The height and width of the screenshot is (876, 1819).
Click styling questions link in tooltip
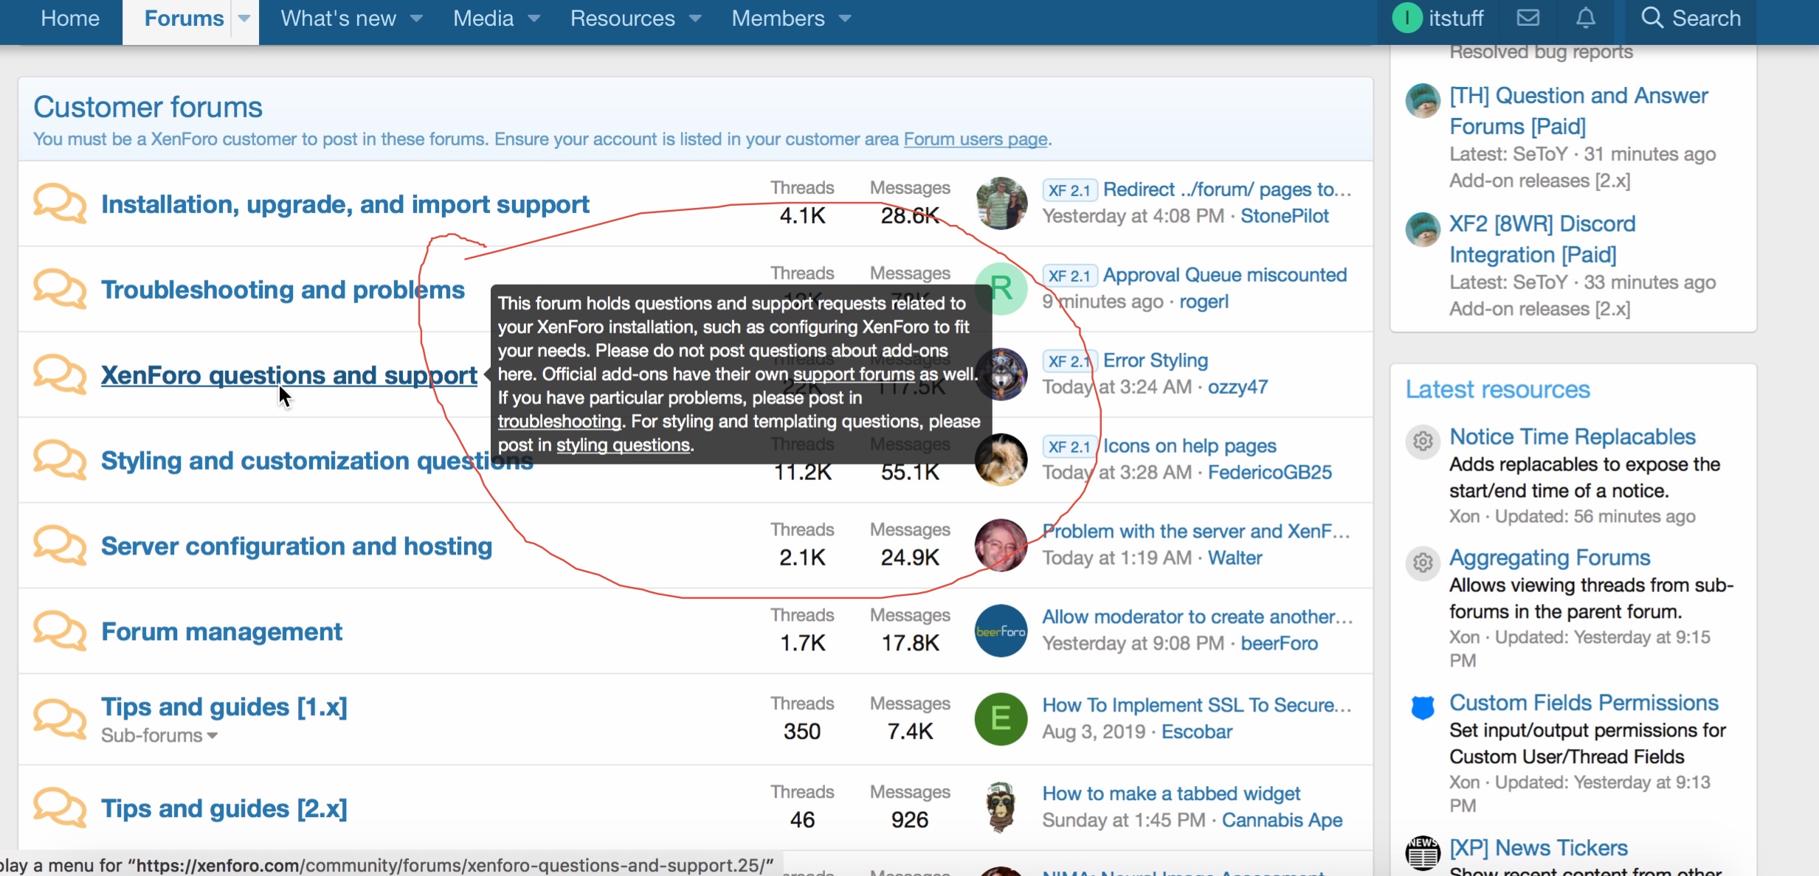624,445
